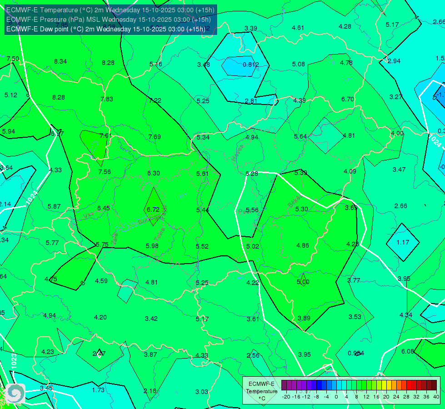
Task: Click the 7.83 temperature value
Action: [x=107, y=99]
